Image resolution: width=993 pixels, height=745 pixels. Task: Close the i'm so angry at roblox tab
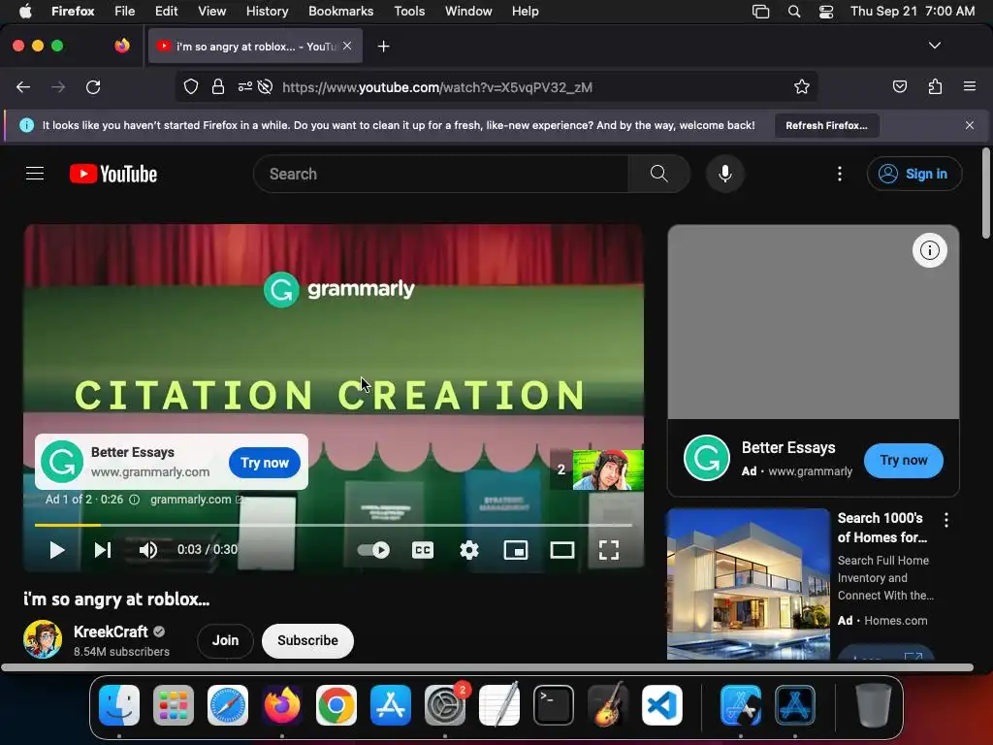347,46
